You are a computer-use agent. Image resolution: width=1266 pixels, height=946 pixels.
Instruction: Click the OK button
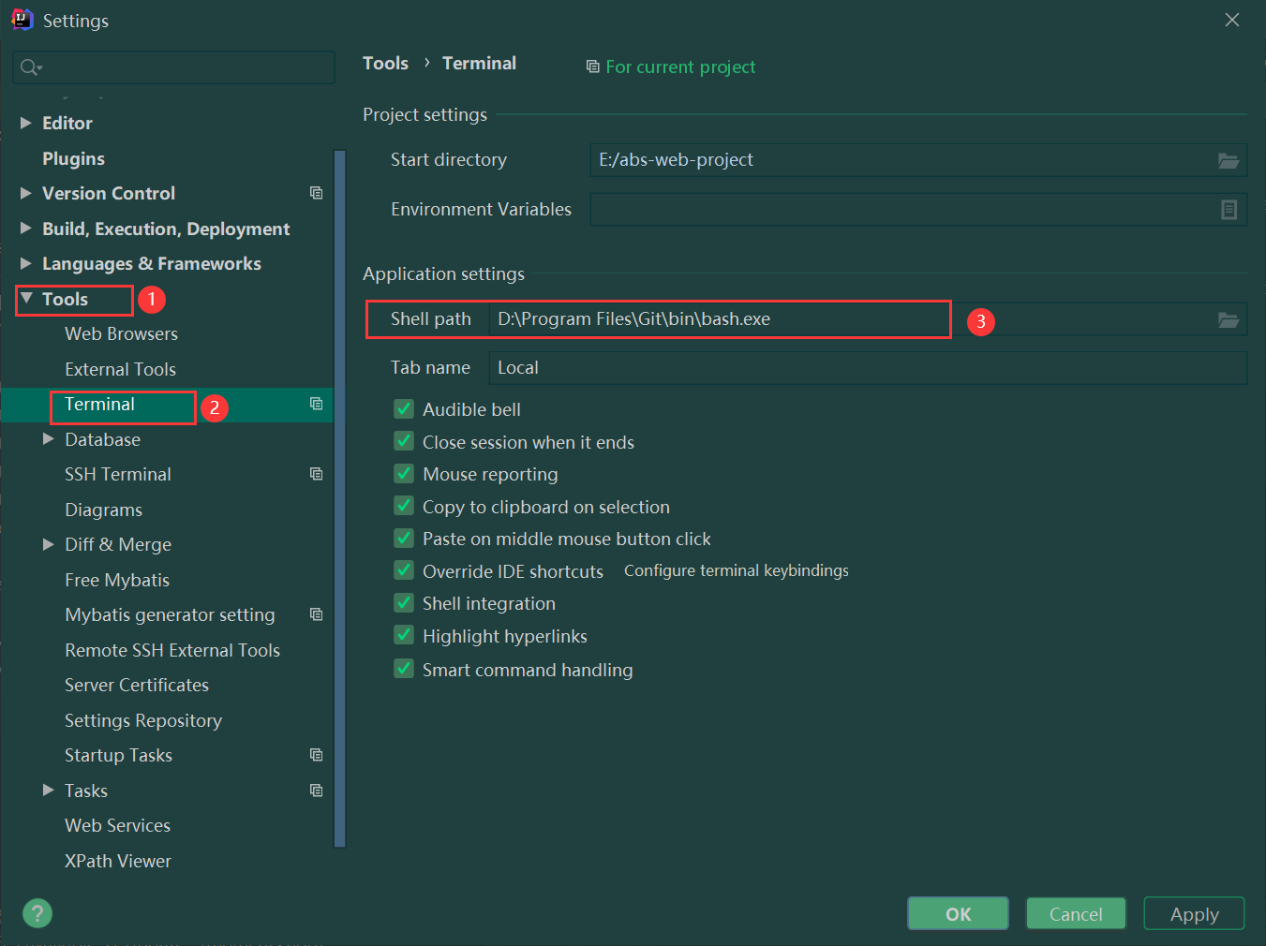tap(958, 913)
